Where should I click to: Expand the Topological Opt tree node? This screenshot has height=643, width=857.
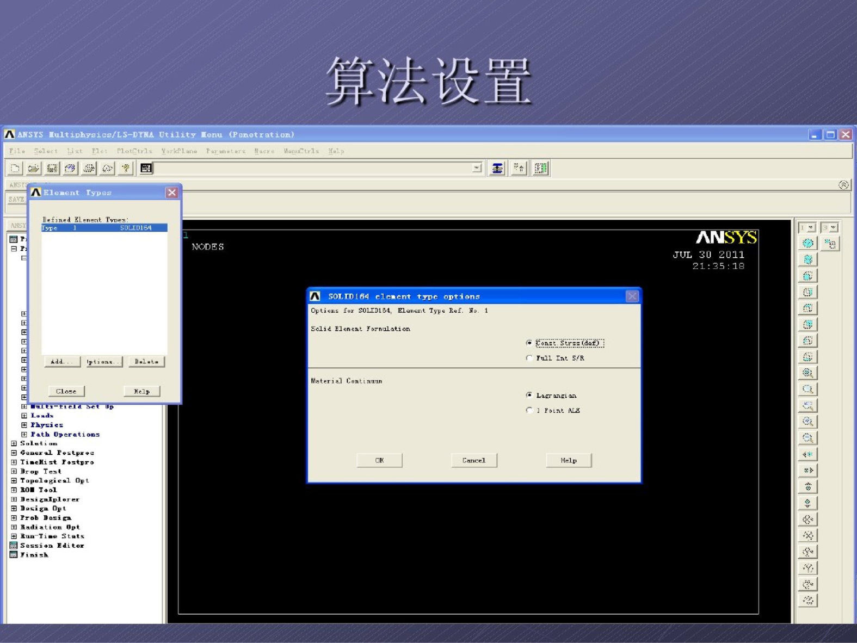click(14, 480)
